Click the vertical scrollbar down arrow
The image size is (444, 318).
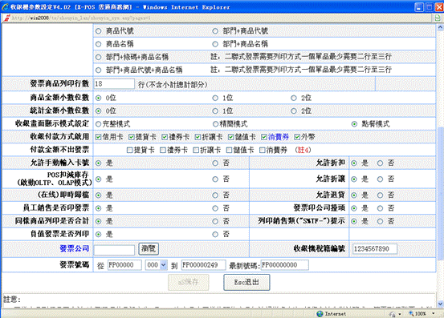click(440, 304)
